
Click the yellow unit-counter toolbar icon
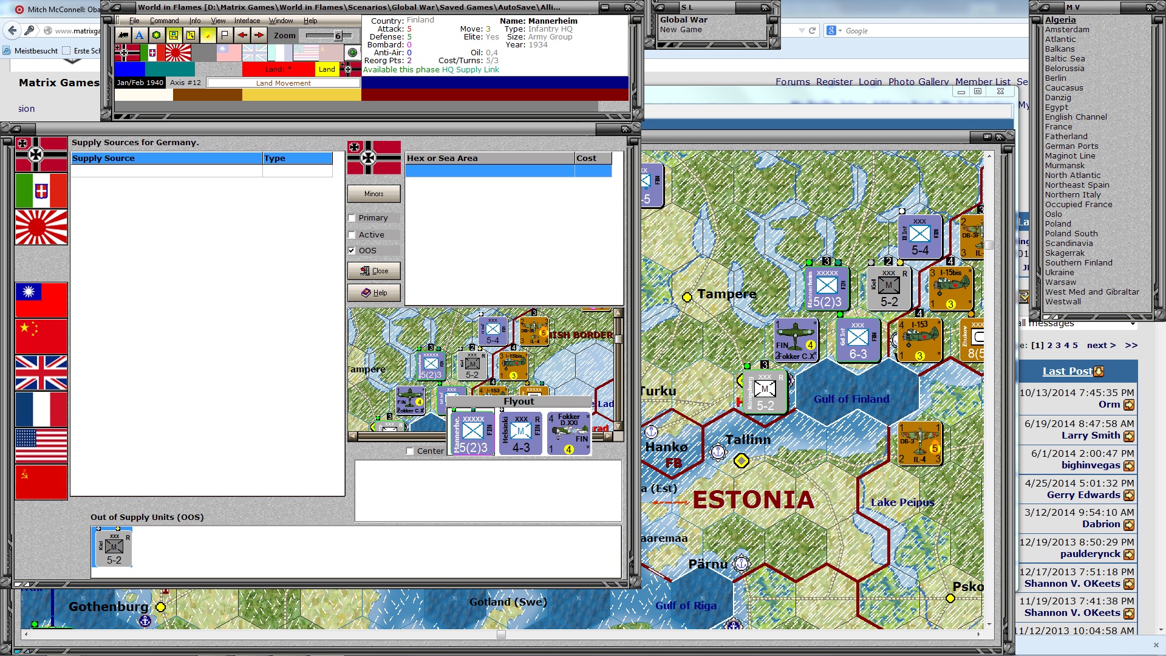click(x=174, y=35)
